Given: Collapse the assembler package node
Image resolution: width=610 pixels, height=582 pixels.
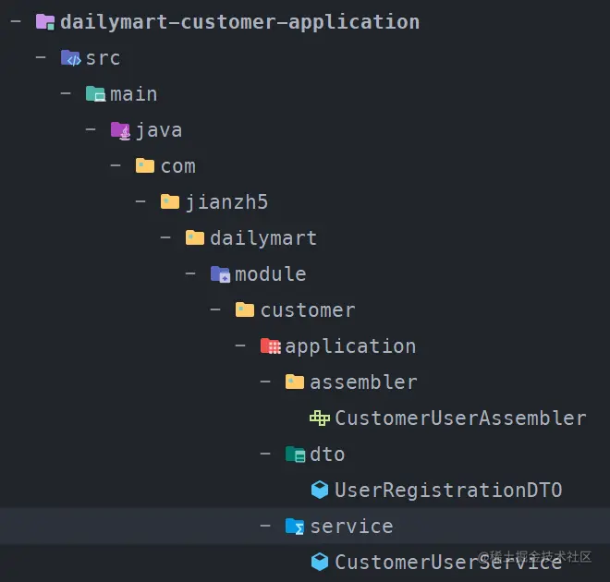Looking at the screenshot, I should point(265,382).
